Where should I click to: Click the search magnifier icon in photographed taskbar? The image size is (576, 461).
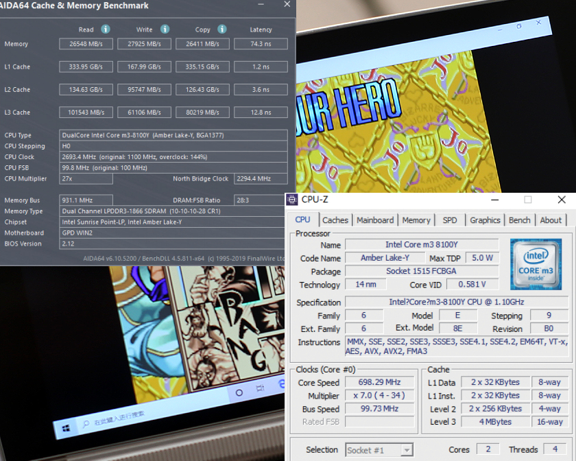pos(86,423)
